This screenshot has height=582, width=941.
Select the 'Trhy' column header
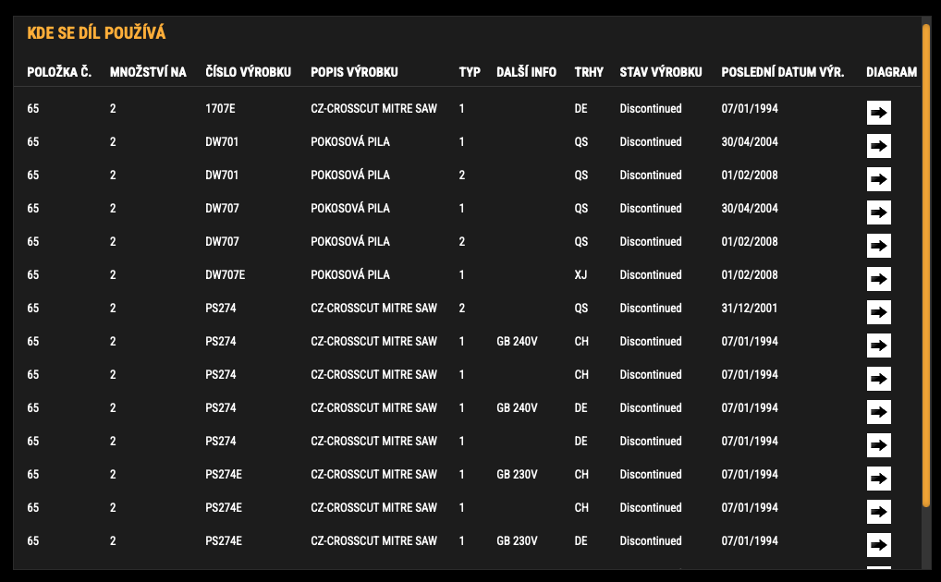[589, 72]
